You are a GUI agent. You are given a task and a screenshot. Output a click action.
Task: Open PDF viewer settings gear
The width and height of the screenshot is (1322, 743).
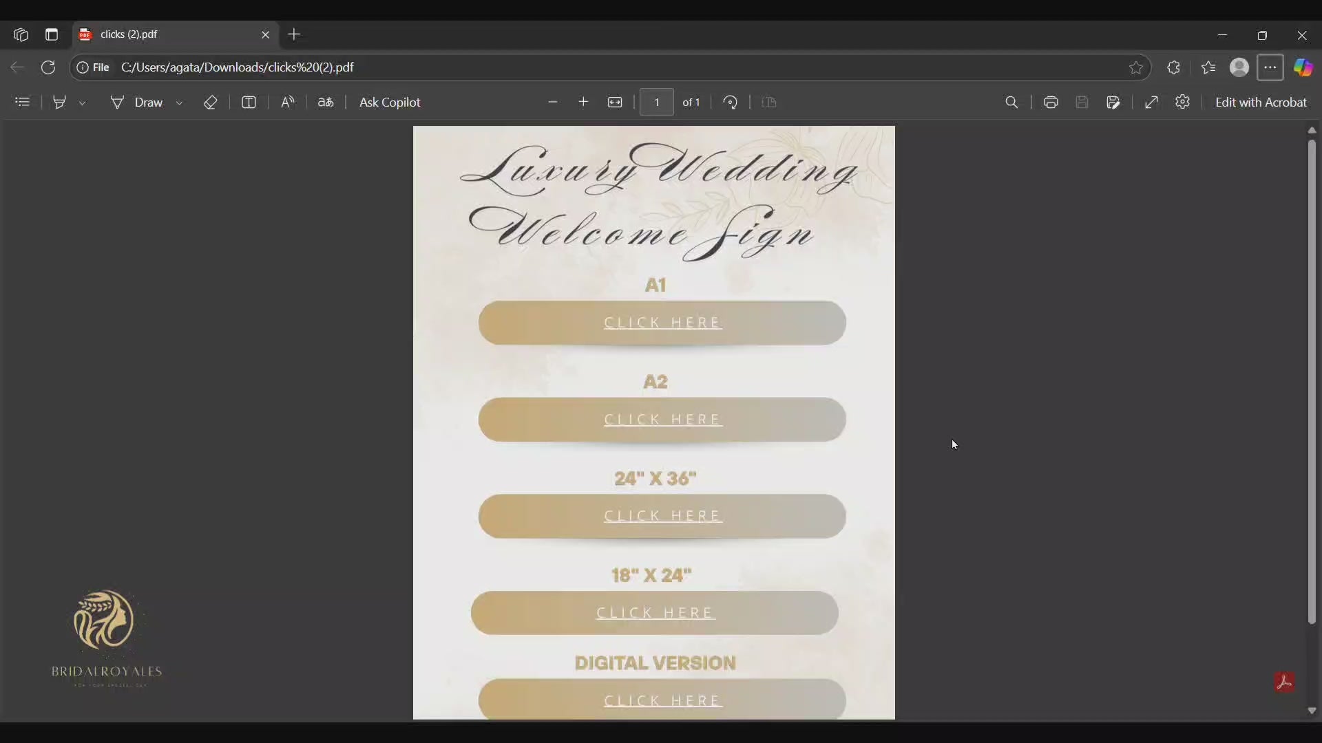click(x=1183, y=103)
